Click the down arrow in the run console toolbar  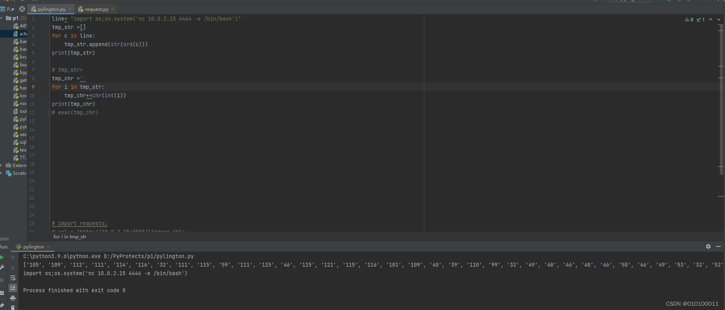13,267
